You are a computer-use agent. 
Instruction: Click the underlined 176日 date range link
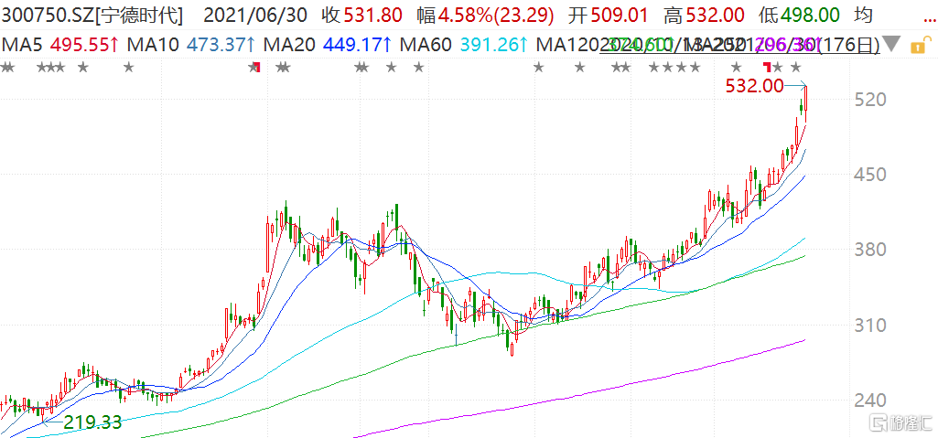click(x=739, y=44)
